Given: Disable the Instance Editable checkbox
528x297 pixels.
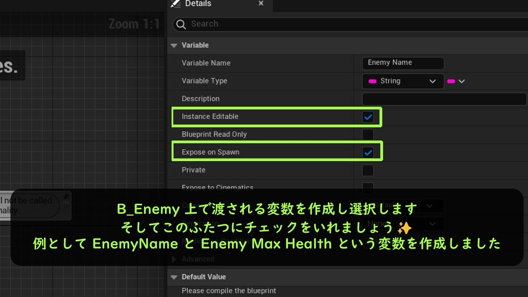Looking at the screenshot, I should click(x=368, y=117).
